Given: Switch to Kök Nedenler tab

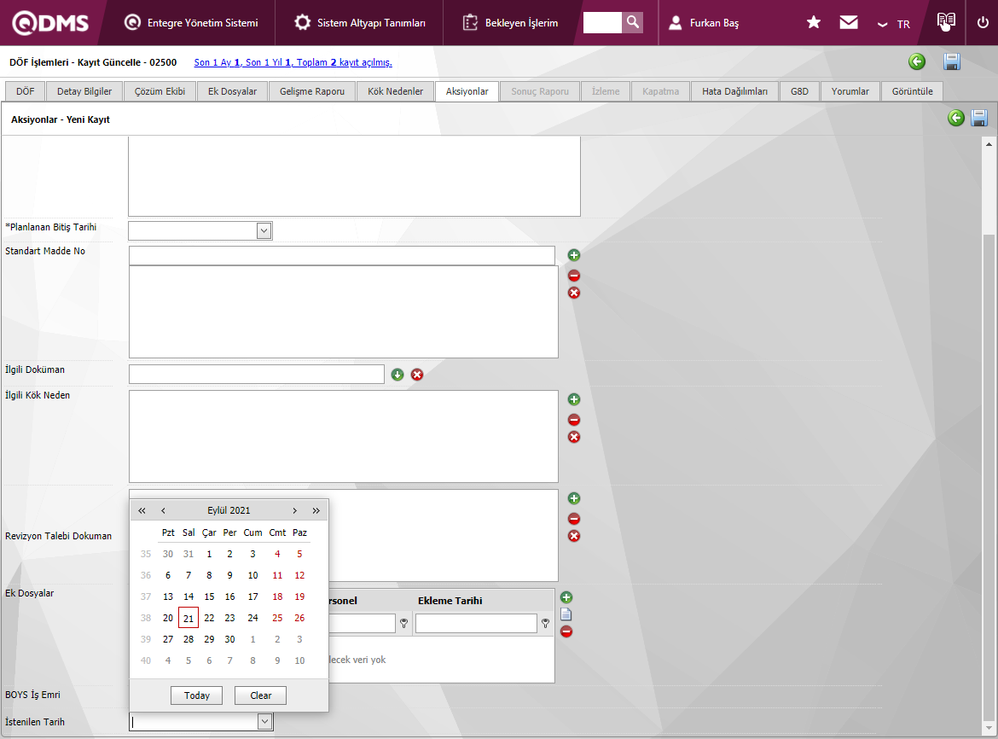Looking at the screenshot, I should coord(395,91).
